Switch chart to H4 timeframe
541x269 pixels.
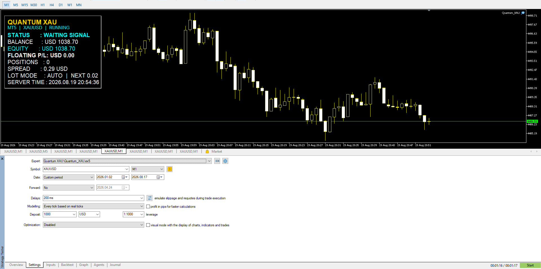52,5
